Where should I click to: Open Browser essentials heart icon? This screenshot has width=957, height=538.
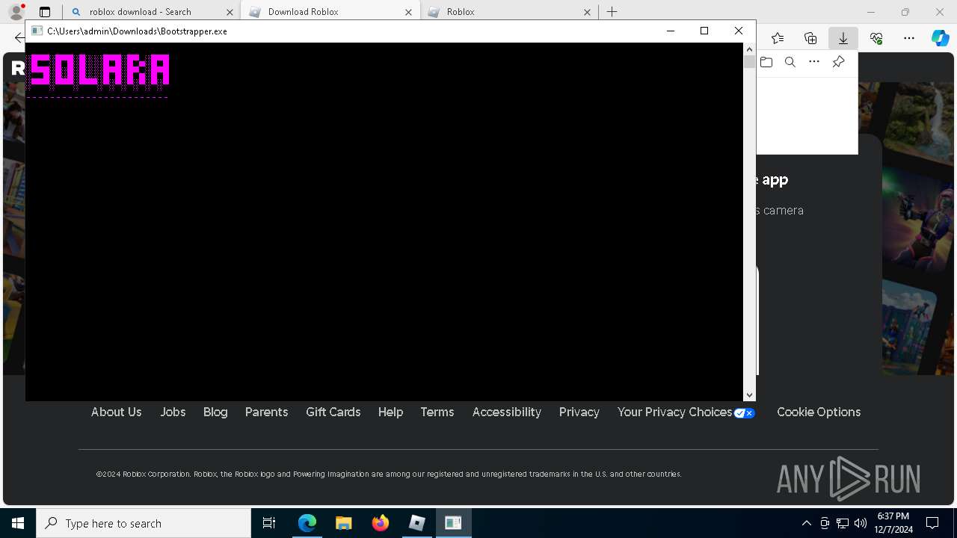876,38
